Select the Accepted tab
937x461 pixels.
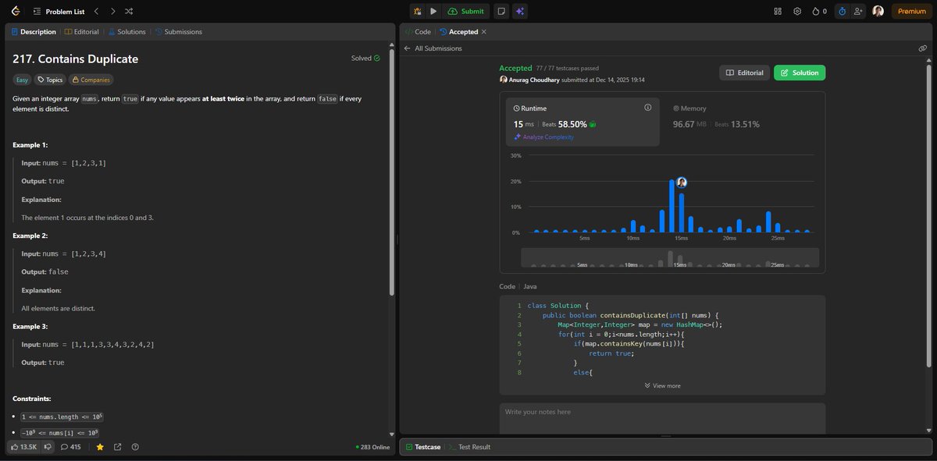pos(459,32)
